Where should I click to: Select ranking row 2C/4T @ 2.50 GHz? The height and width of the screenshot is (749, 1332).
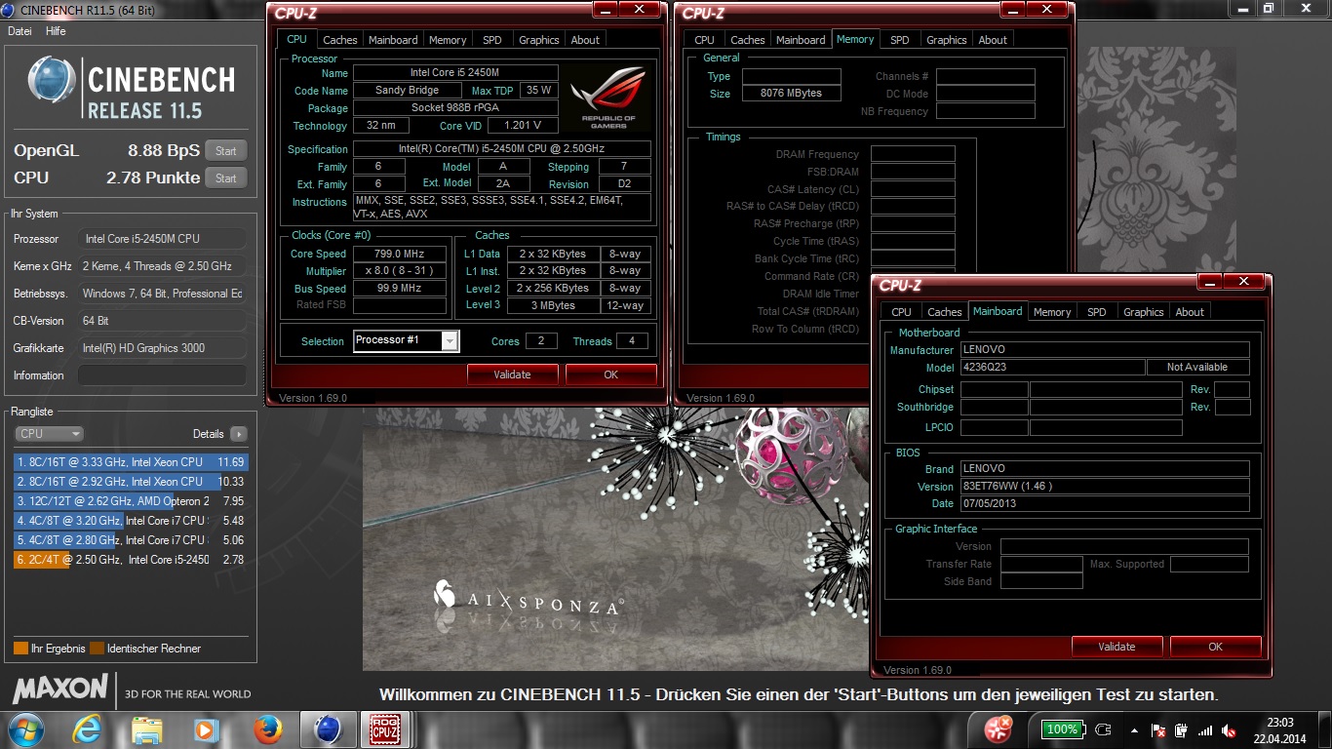(131, 560)
